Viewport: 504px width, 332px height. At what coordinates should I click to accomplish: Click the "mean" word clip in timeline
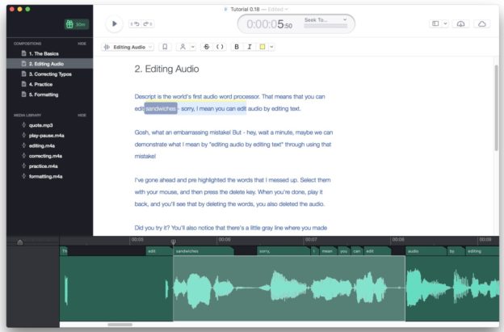pyautogui.click(x=328, y=251)
